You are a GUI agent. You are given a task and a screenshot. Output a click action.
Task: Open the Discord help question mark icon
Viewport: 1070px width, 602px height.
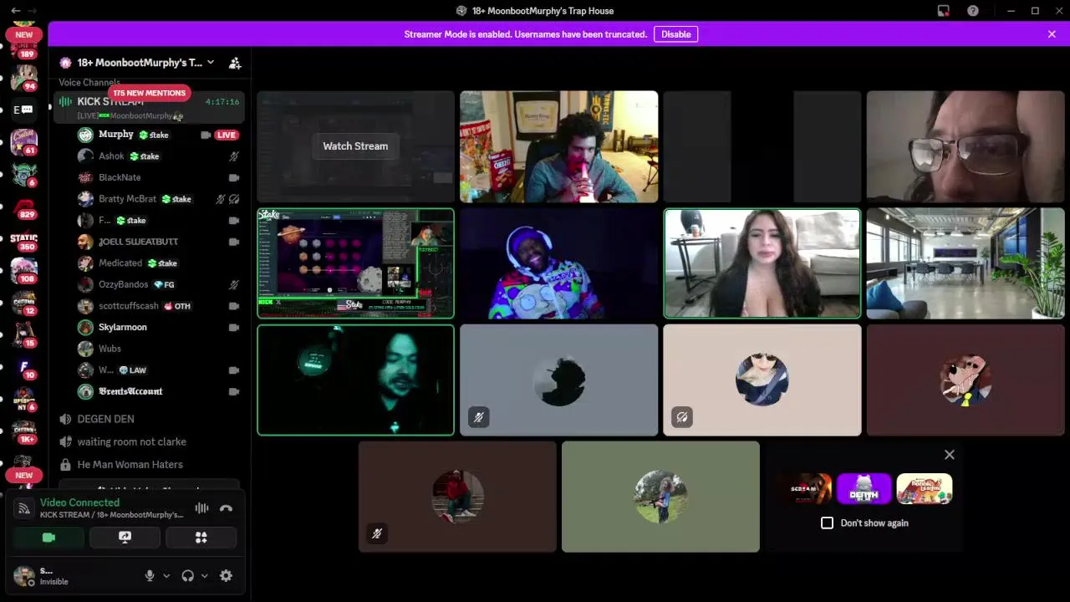973,11
